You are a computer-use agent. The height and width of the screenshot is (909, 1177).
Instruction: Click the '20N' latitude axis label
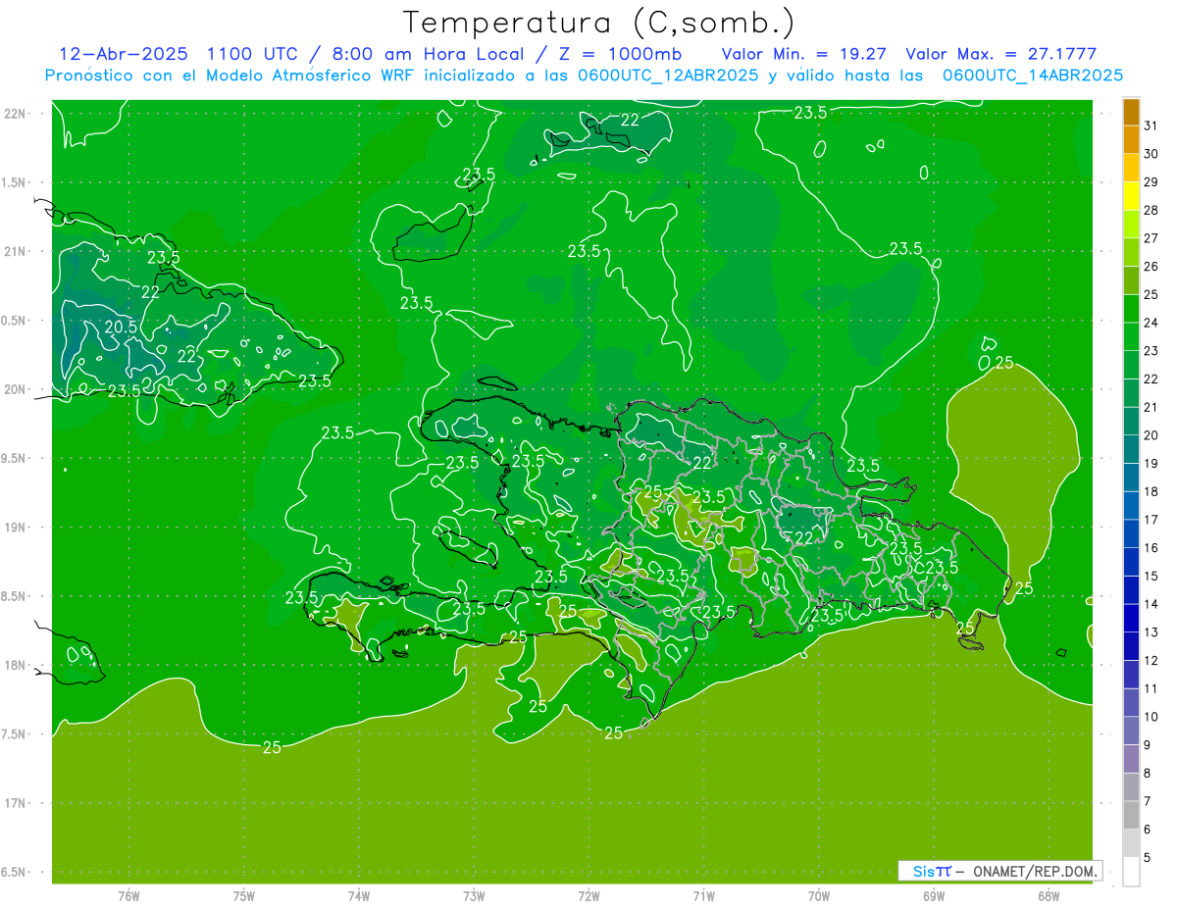(14, 389)
